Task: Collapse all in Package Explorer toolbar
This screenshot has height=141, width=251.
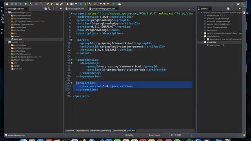Action: pyautogui.click(x=45, y=9)
